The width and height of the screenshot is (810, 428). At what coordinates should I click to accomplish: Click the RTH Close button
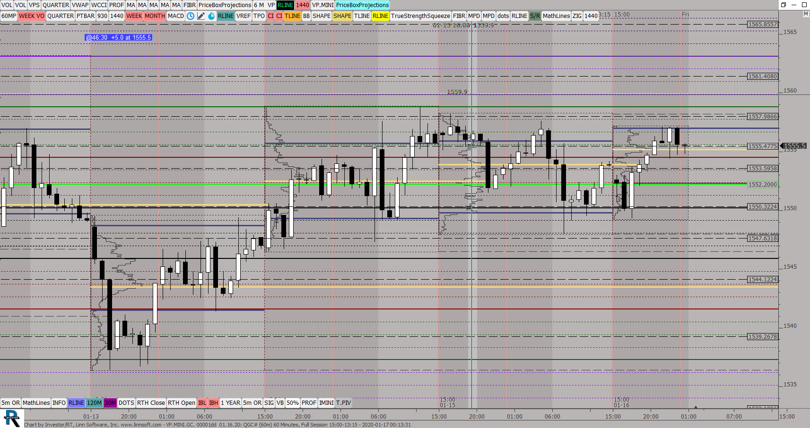[x=151, y=403]
